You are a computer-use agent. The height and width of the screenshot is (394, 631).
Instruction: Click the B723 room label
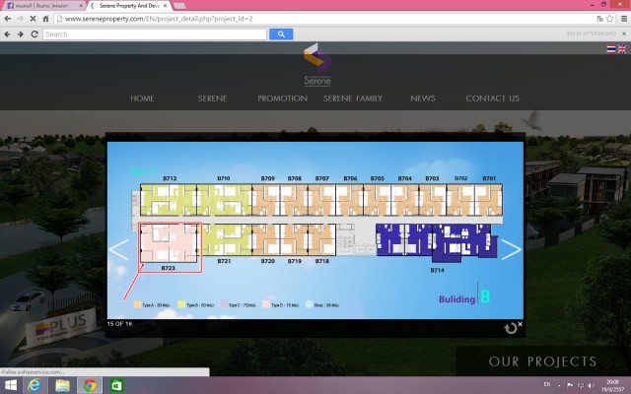[168, 268]
